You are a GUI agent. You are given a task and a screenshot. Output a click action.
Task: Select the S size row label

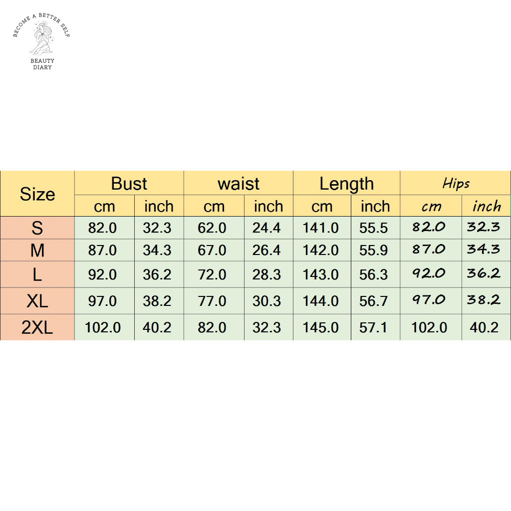point(37,228)
